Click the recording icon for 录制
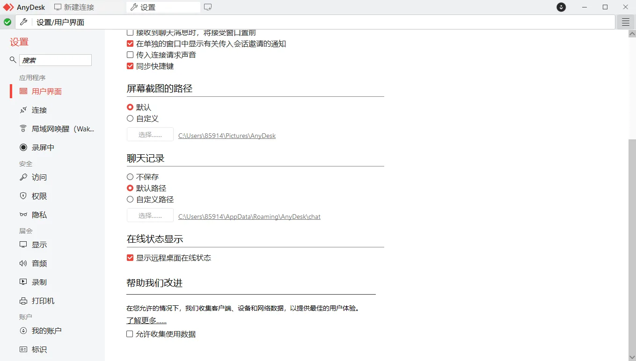Image resolution: width=636 pixels, height=361 pixels. [23, 282]
